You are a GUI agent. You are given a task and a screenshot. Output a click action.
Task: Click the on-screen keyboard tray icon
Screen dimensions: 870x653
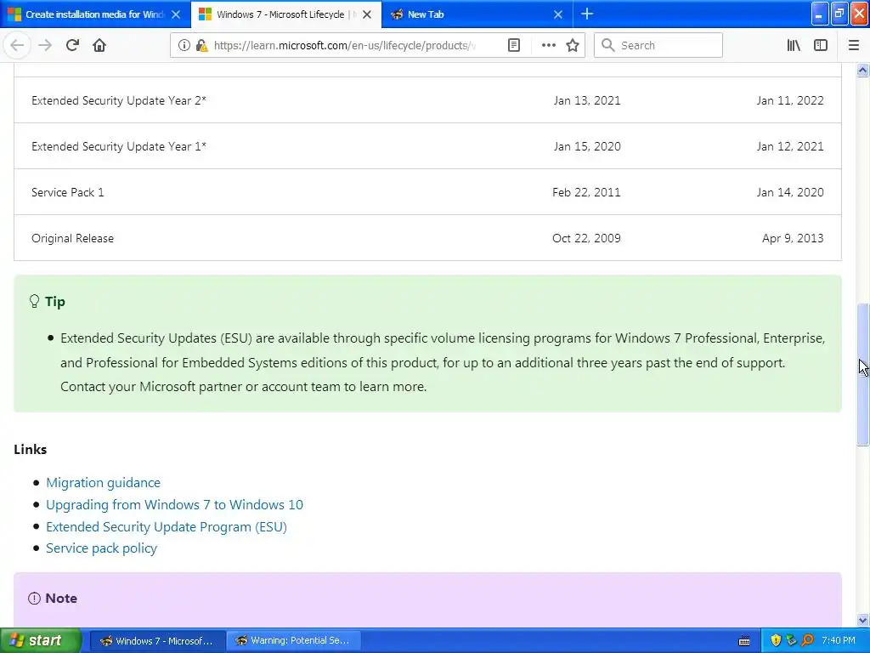click(744, 641)
